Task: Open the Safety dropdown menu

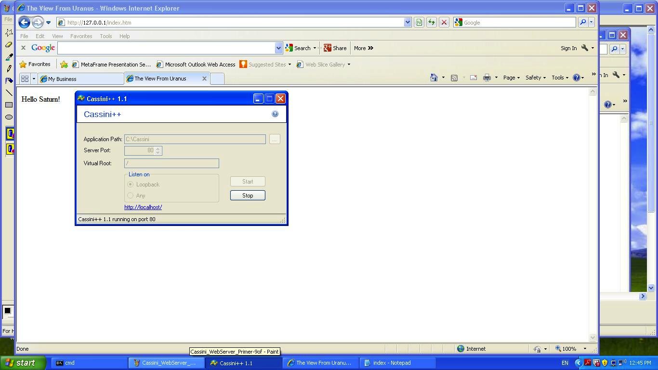Action: (x=536, y=78)
